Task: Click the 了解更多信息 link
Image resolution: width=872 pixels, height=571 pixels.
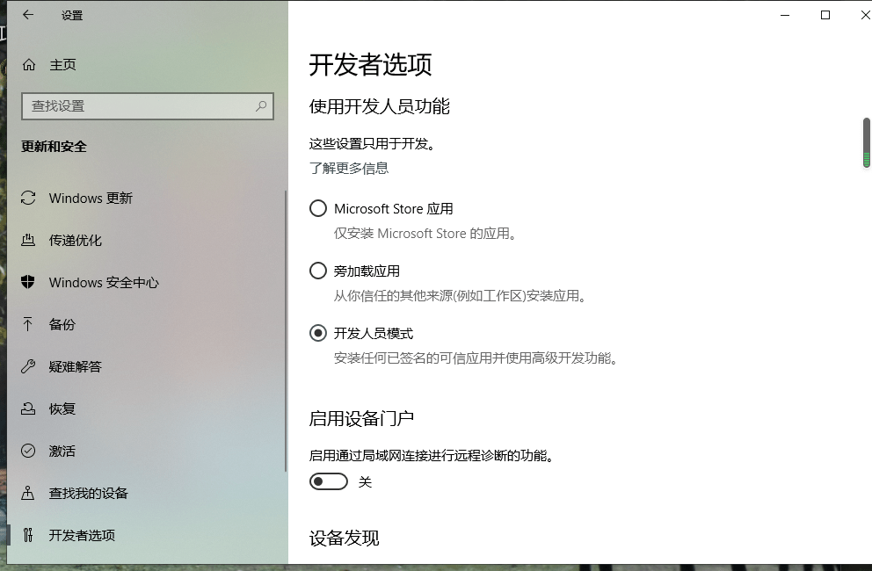Action: [x=349, y=168]
